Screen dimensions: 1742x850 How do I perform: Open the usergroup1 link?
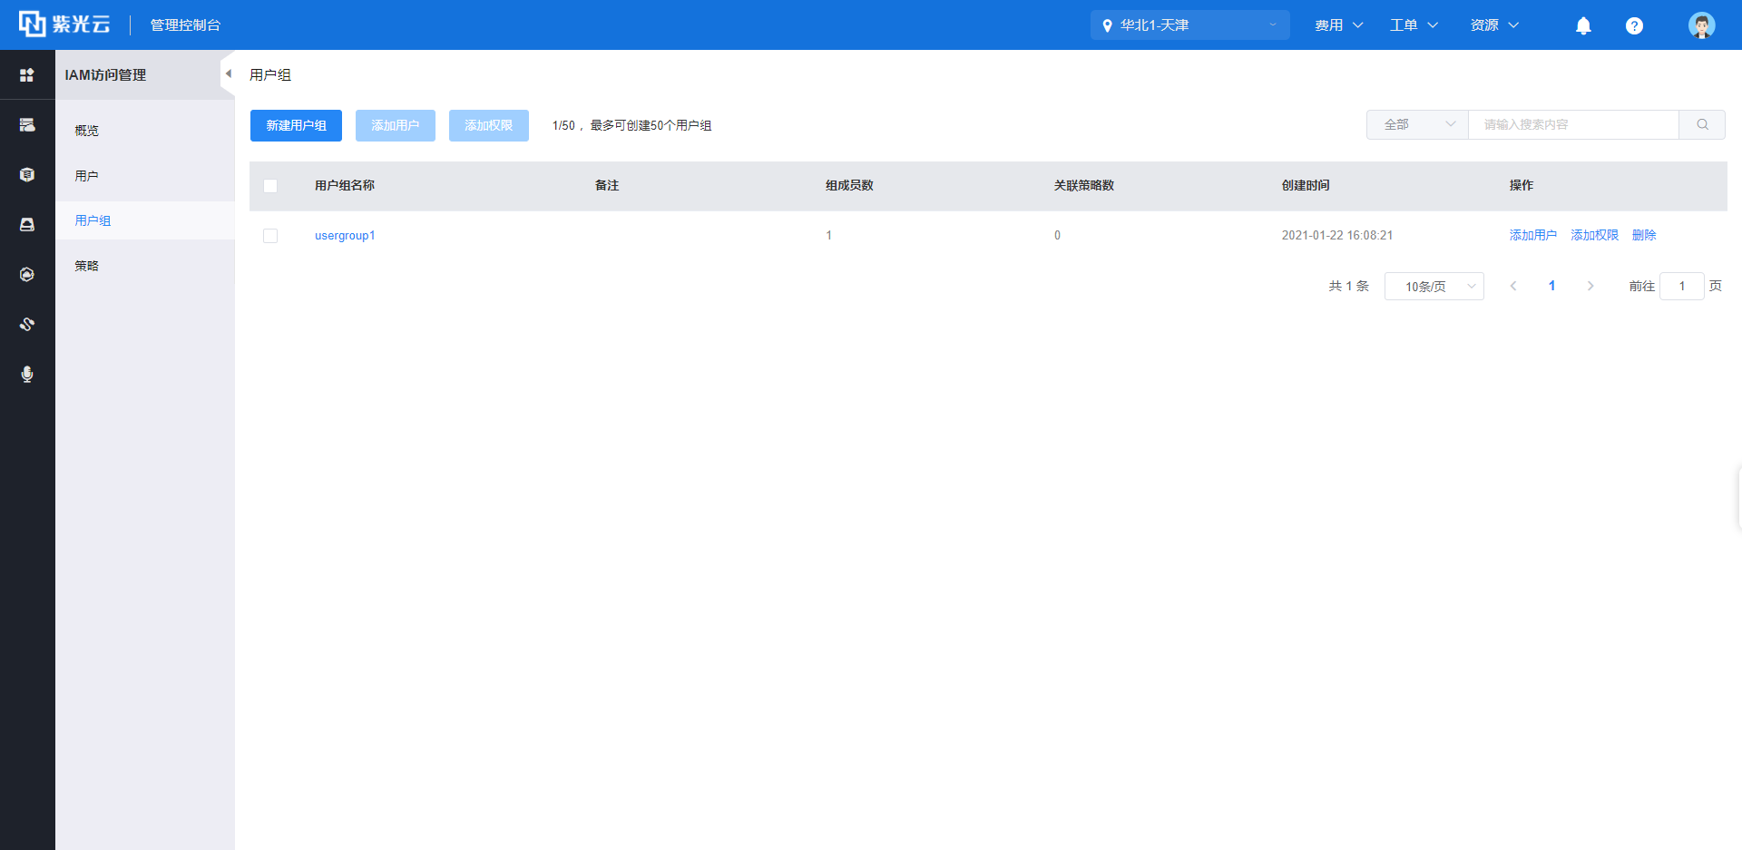(x=345, y=236)
